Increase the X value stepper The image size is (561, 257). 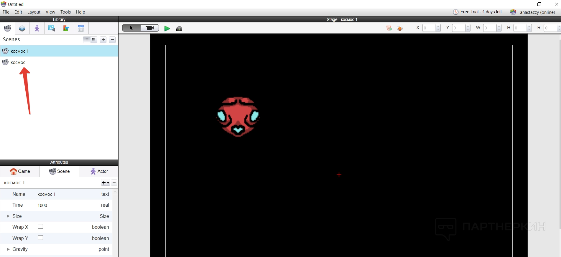(x=438, y=26)
